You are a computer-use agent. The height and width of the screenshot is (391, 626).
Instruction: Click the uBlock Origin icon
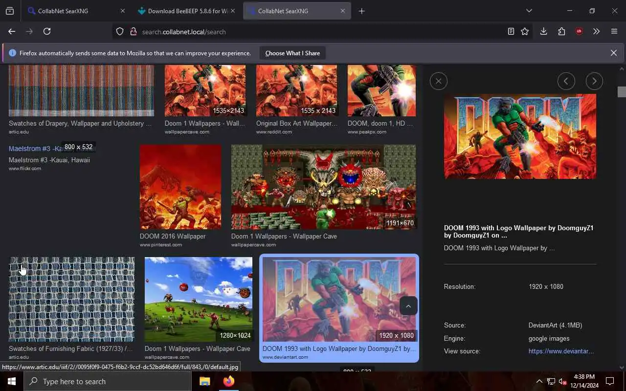pyautogui.click(x=579, y=31)
